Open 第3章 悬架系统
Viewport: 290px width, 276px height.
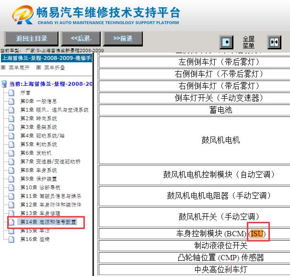pos(38,127)
